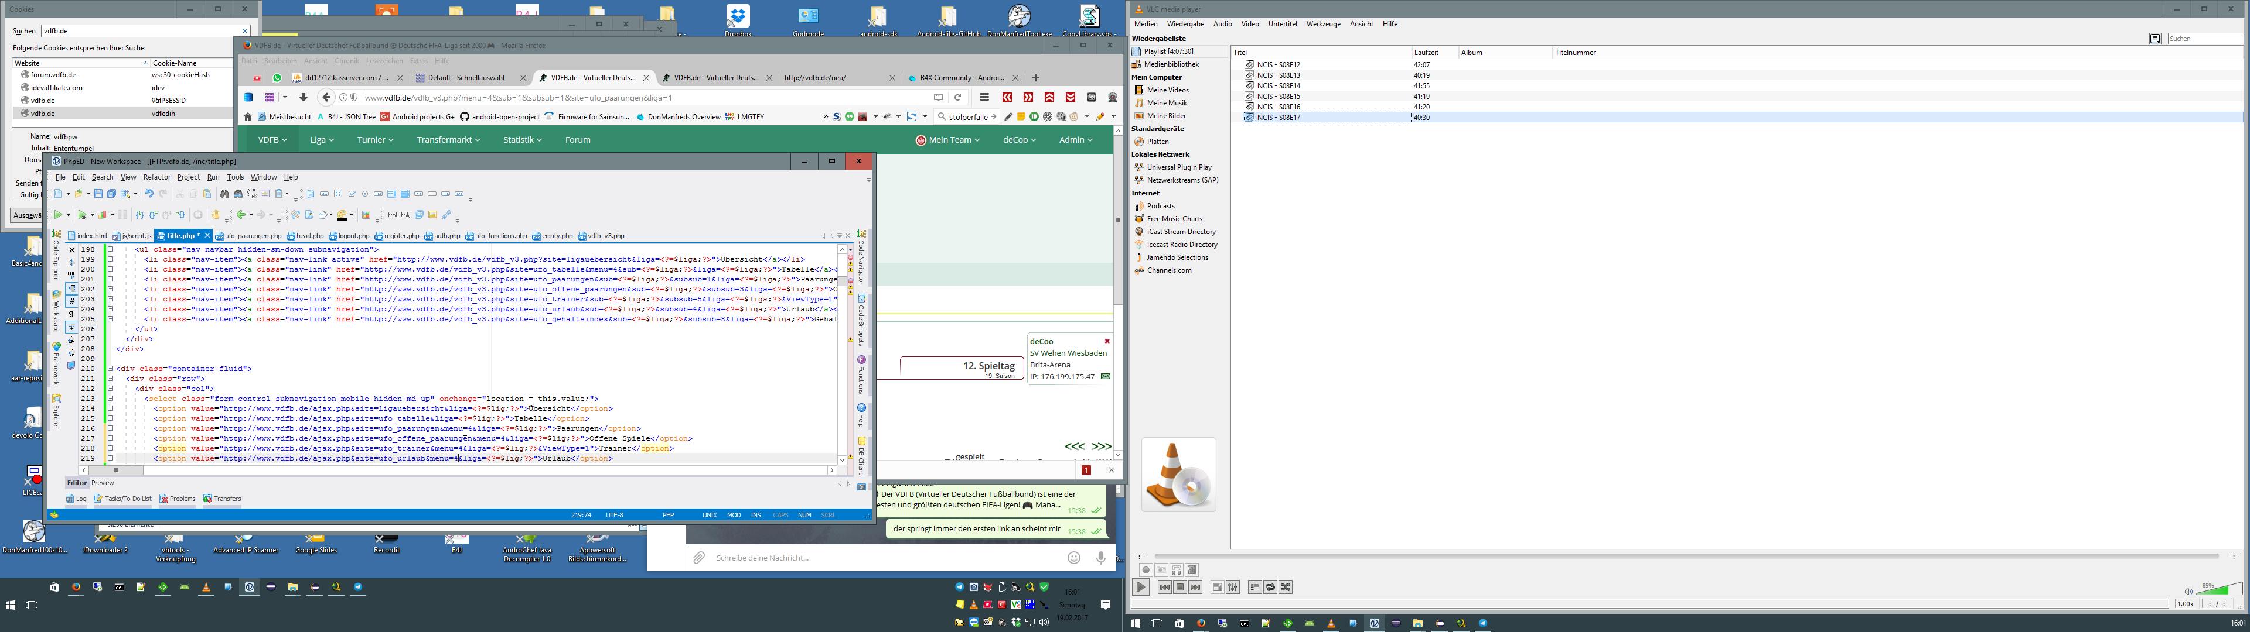The width and height of the screenshot is (2250, 632).
Task: Expand the Transfermarkt menu on VDFB site
Action: coord(447,140)
